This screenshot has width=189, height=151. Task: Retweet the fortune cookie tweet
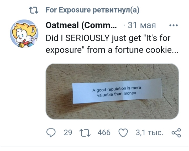coord(85,133)
